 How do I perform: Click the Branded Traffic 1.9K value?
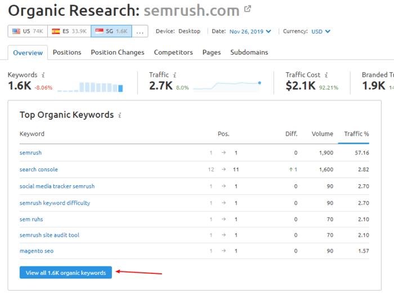click(374, 86)
